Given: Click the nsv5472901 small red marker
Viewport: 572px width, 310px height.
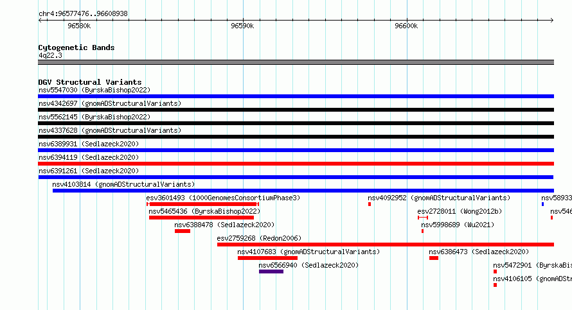Looking at the screenshot, I should click(495, 271).
